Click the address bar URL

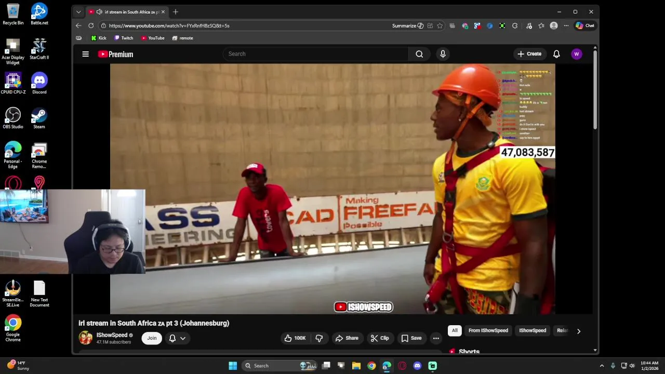coord(169,25)
